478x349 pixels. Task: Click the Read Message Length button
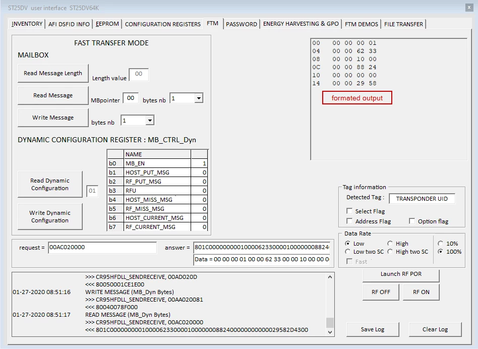[x=53, y=73]
